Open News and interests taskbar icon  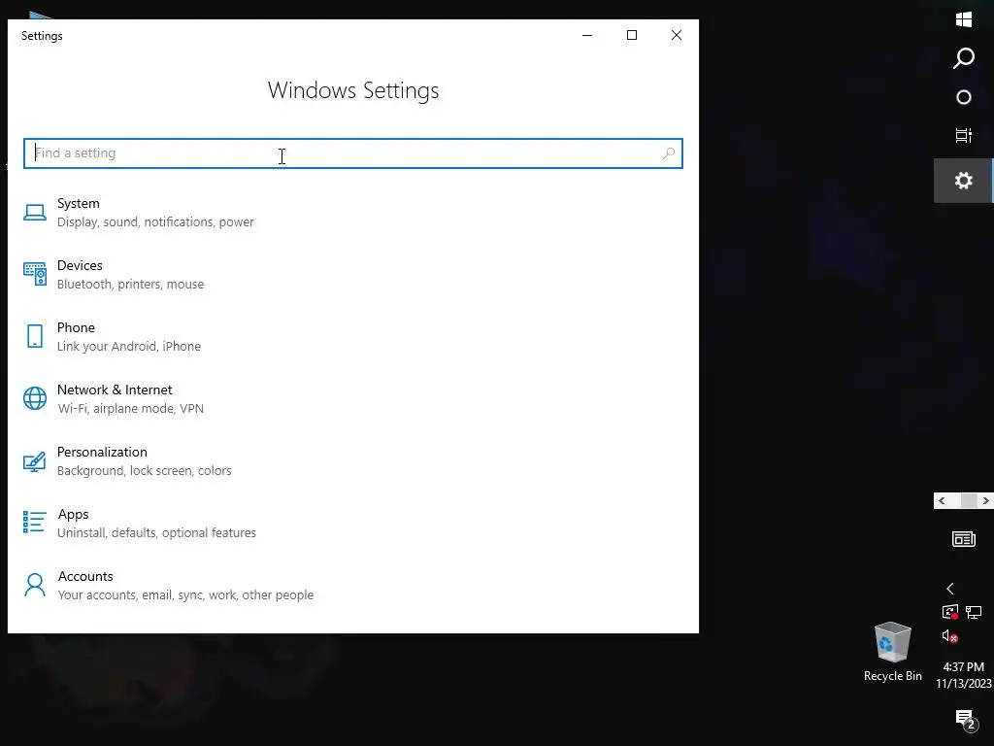(x=964, y=539)
